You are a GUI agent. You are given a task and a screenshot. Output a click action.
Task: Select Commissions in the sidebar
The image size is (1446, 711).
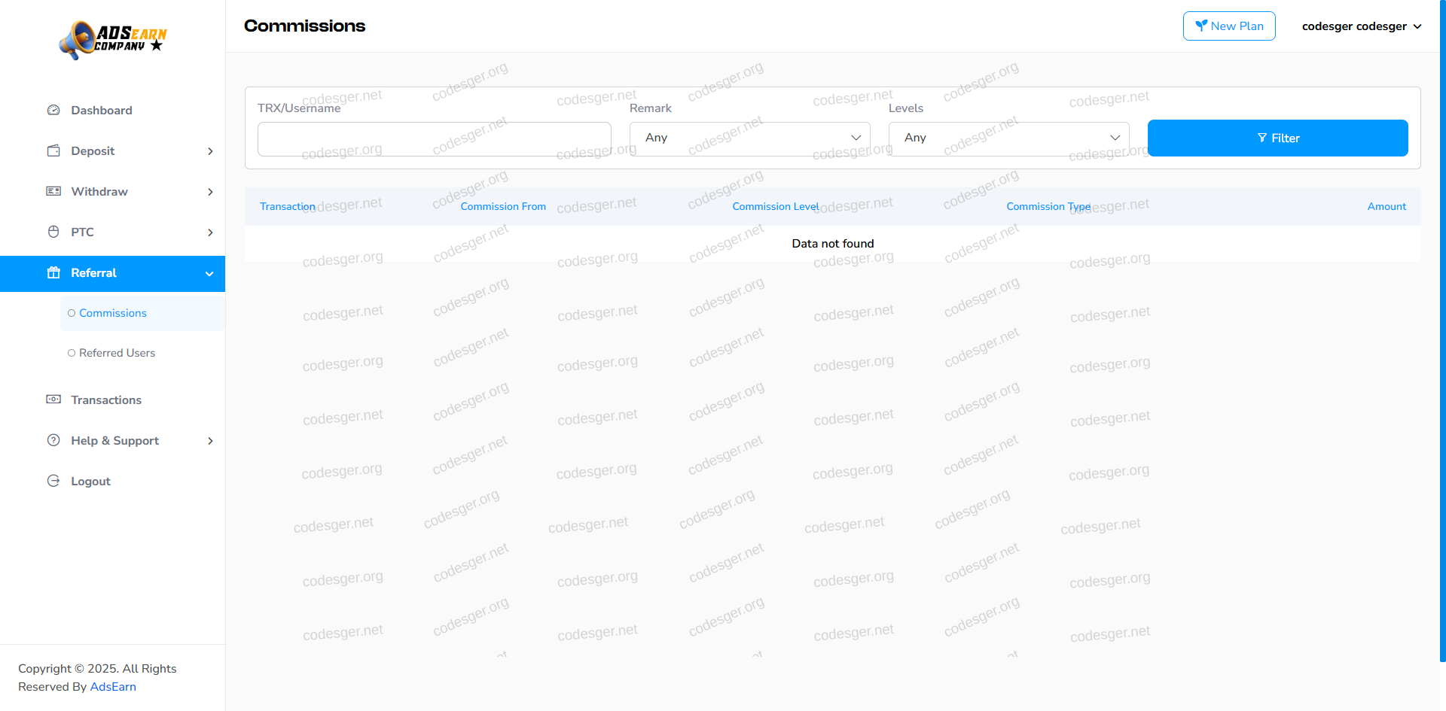pos(113,313)
